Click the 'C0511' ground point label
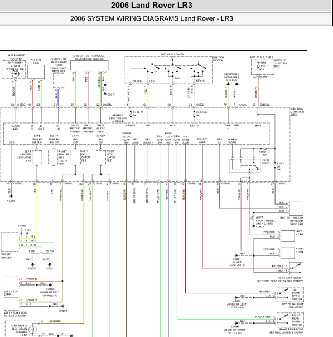This screenshot has height=337, width=333. click(111, 94)
